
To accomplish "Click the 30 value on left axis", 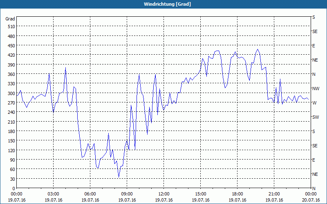I will point(13,179).
